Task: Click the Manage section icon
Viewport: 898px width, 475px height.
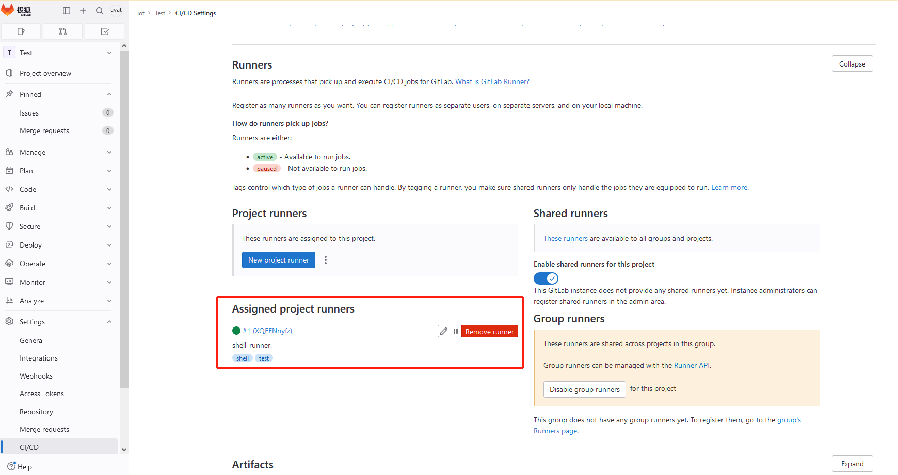Action: click(9, 152)
